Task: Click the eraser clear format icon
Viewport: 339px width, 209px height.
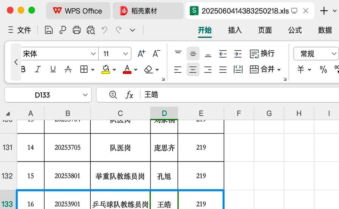Action: click(x=149, y=69)
